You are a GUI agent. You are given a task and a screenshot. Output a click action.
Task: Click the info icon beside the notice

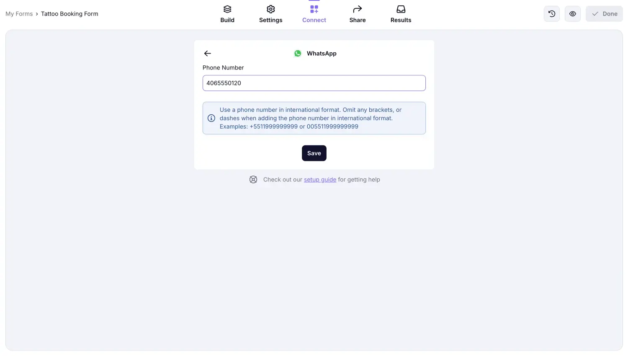[211, 118]
